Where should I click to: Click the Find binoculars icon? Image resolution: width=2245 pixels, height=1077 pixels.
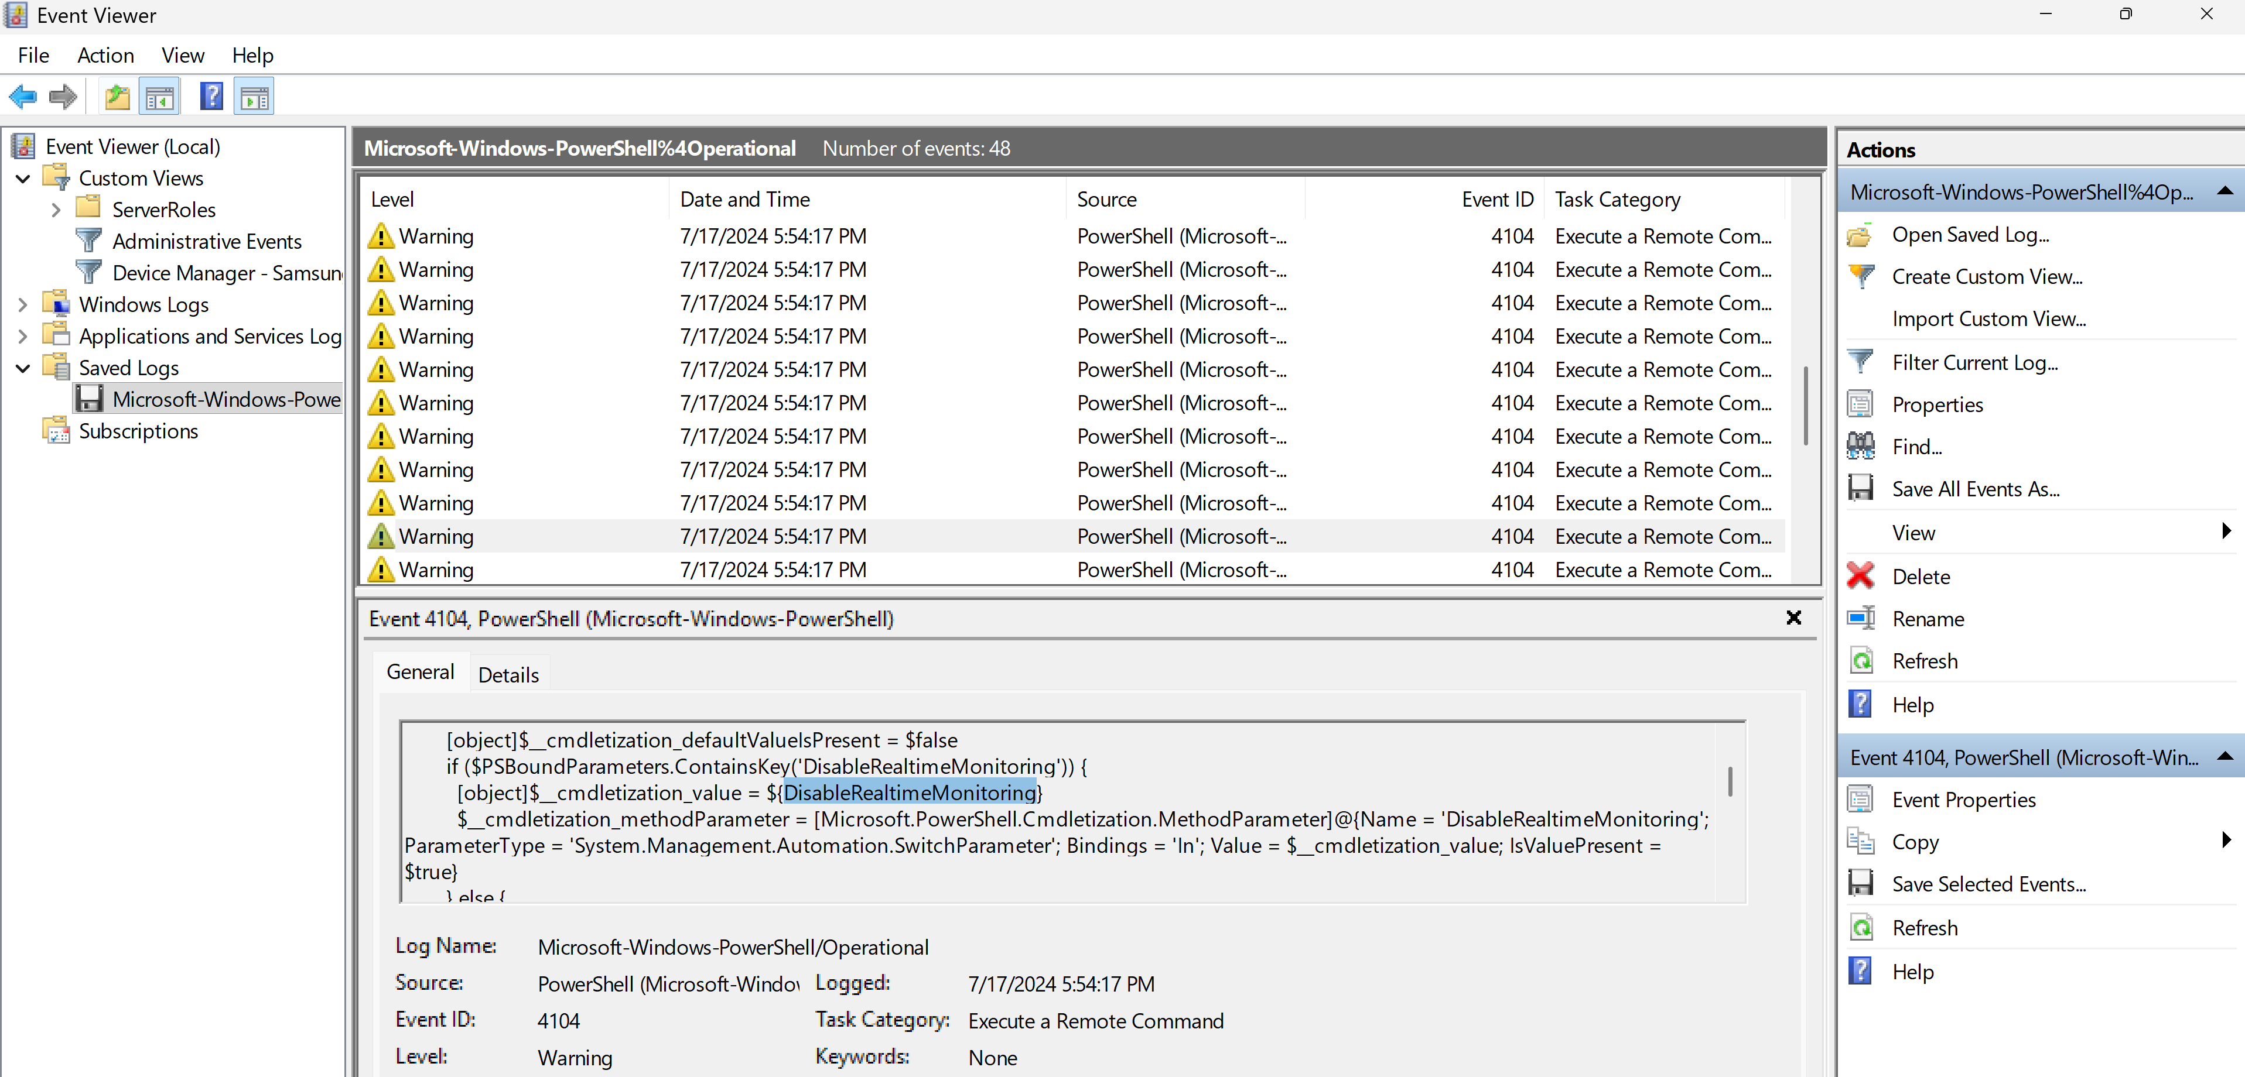click(x=1861, y=447)
